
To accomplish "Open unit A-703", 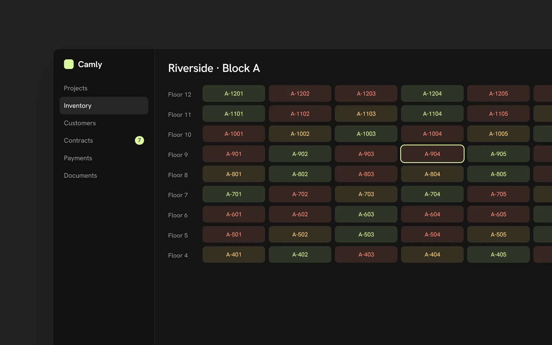I will 366,194.
